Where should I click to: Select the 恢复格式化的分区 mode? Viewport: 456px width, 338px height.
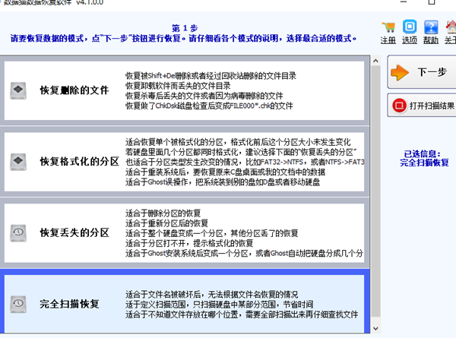tap(185, 162)
